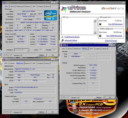Close the wPrime Benchmark window
The width and height of the screenshot is (128, 118).
tap(124, 3)
